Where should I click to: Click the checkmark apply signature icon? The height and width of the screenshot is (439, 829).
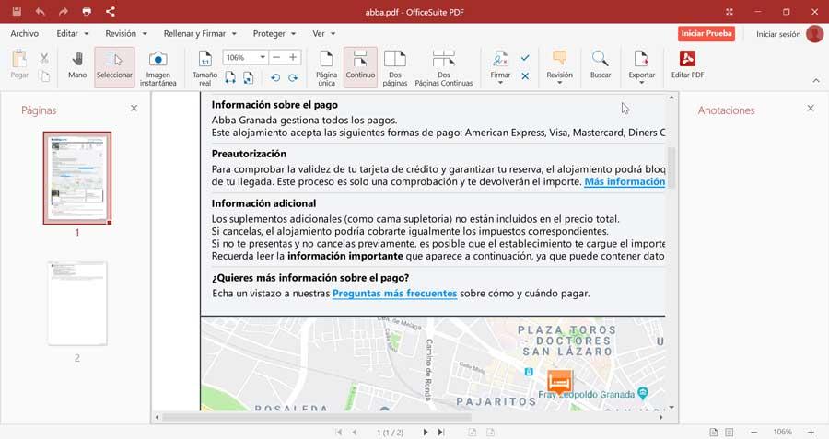(x=525, y=57)
